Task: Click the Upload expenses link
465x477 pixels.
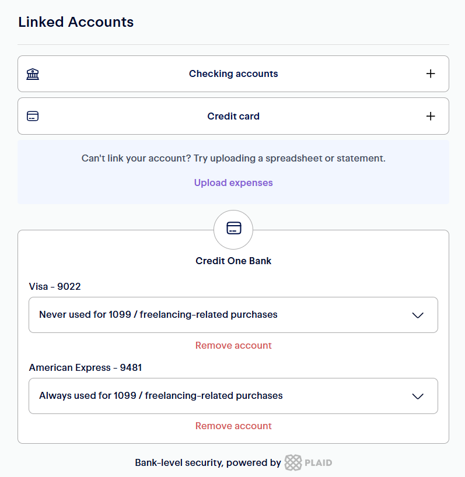Action: (233, 183)
